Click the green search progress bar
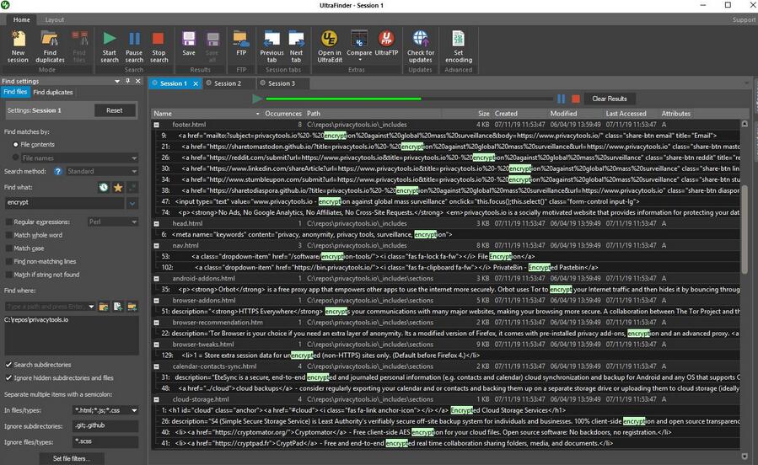The height and width of the screenshot is (465, 758). pyautogui.click(x=343, y=99)
